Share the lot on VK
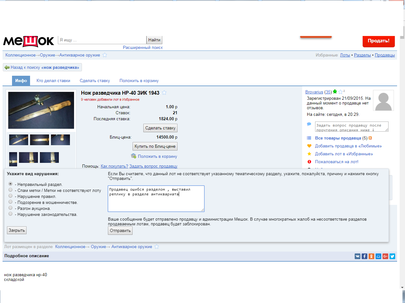The height and width of the screenshot is (303, 405). pyautogui.click(x=358, y=256)
